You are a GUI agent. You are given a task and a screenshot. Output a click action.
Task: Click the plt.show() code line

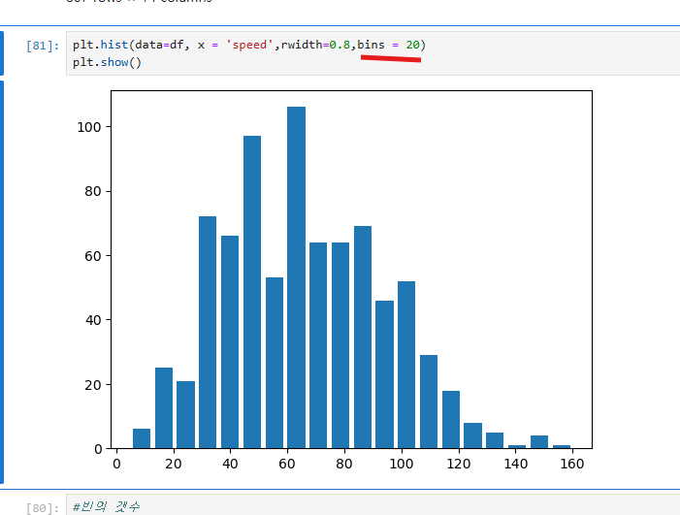pos(107,62)
